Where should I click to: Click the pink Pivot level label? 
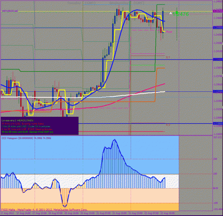[x=169, y=32]
